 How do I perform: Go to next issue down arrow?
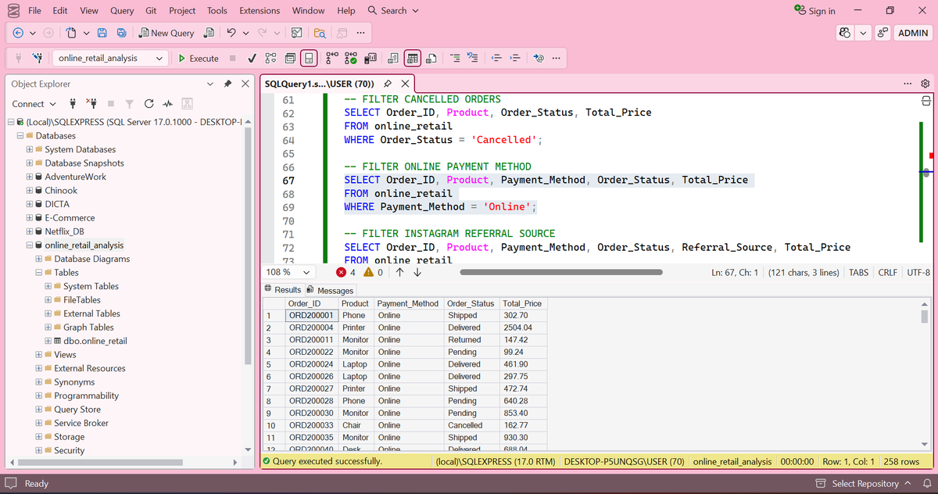[417, 272]
